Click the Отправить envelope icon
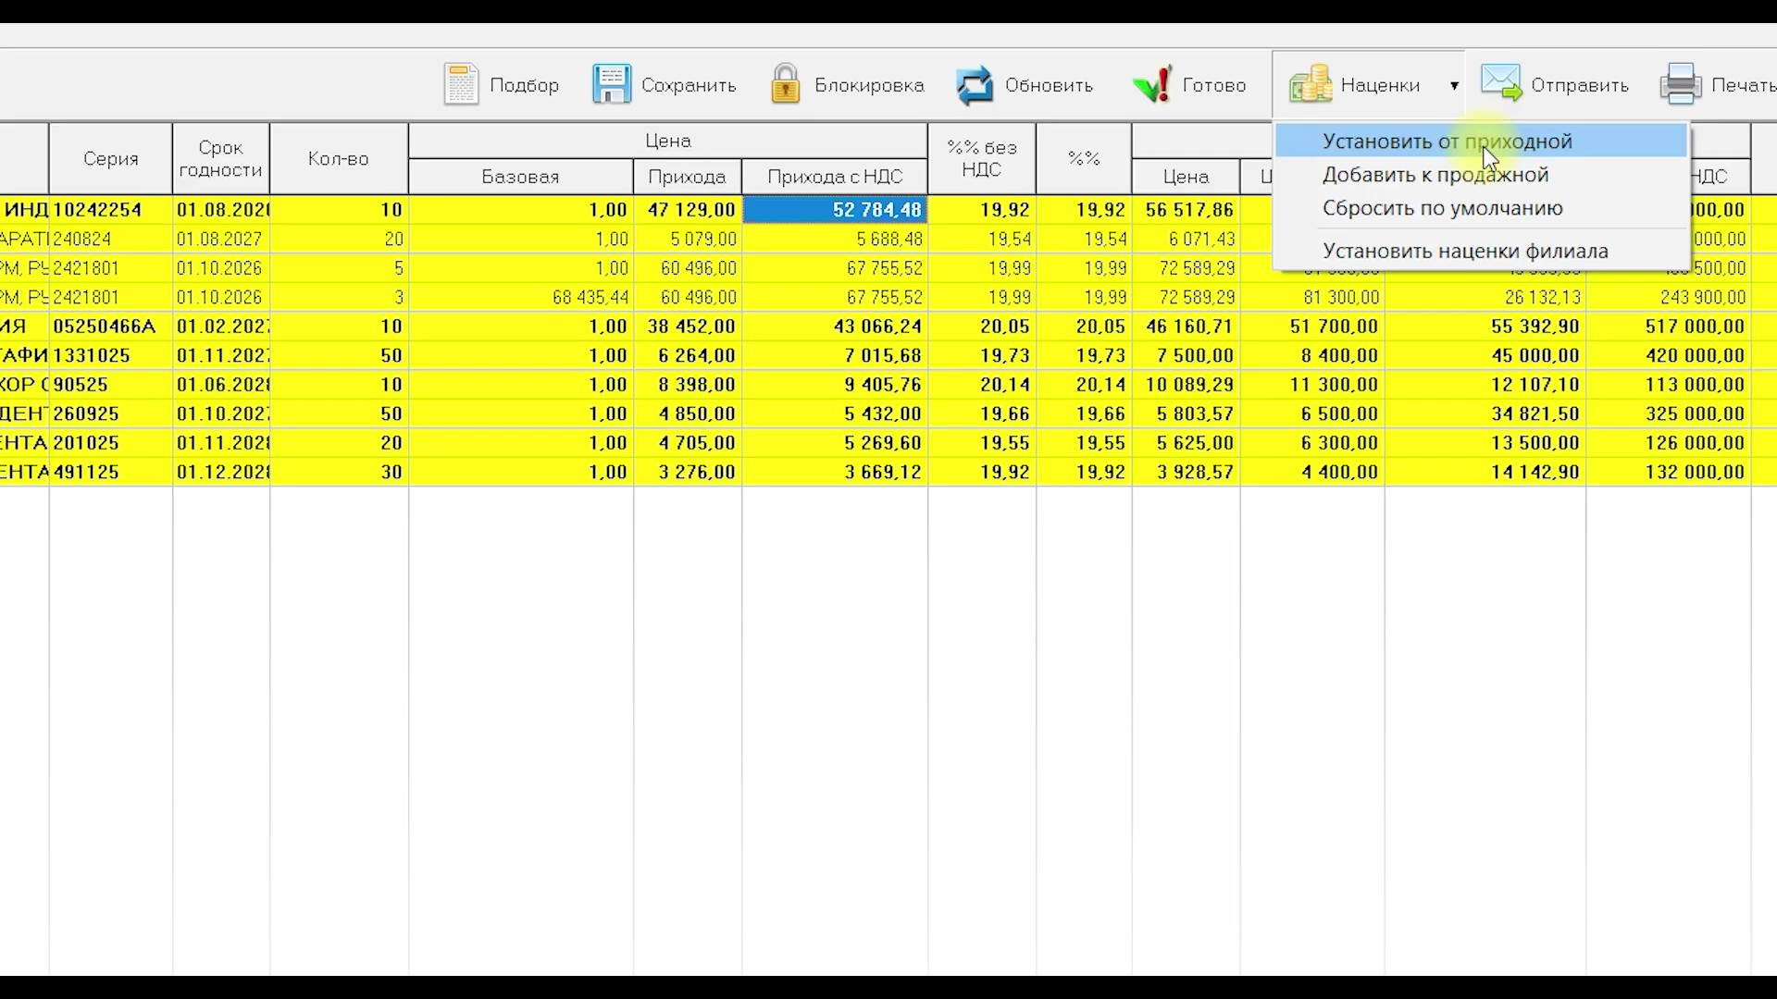The width and height of the screenshot is (1777, 999). pos(1500,82)
